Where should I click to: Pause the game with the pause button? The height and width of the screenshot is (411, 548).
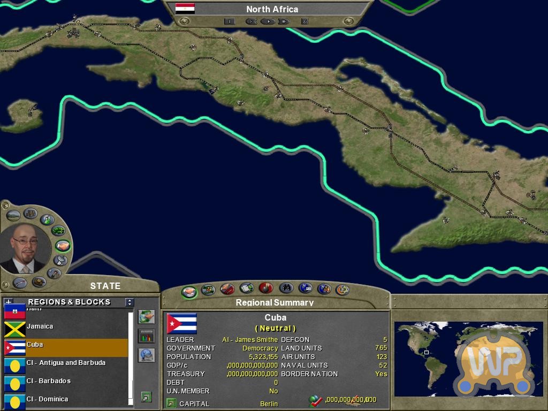tap(229, 21)
